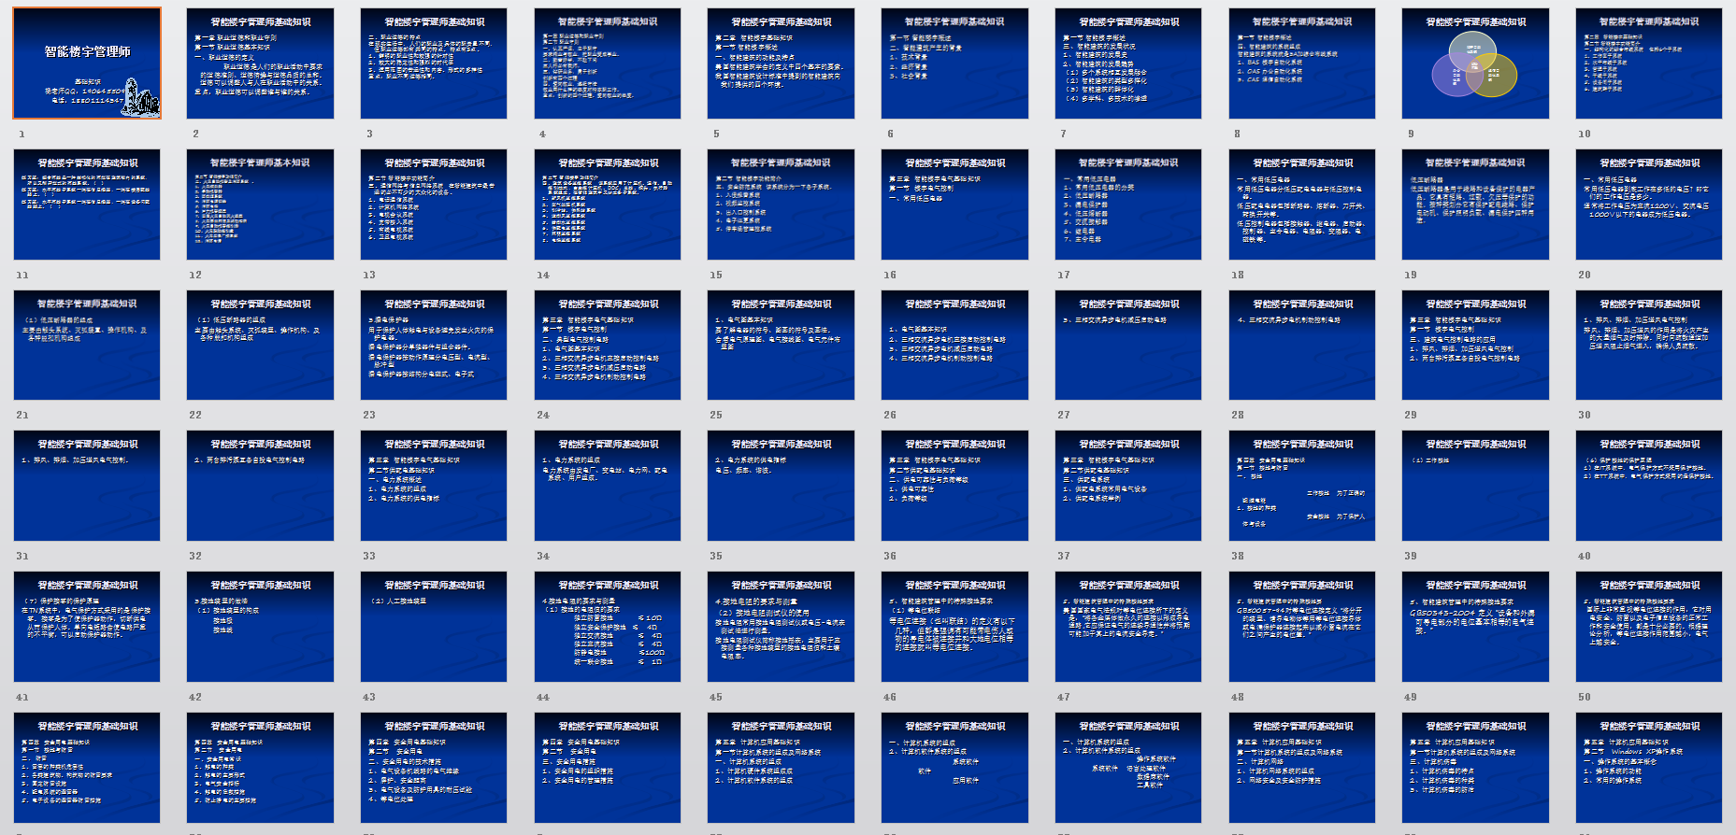Select slide 2 thumbnail
Viewport: 1736px width, 835px height.
[260, 64]
